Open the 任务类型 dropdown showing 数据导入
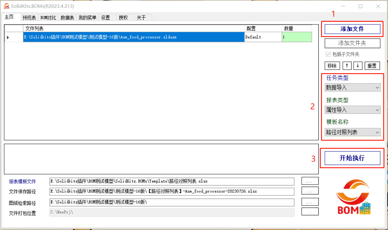The width and height of the screenshot is (388, 230). click(352, 88)
